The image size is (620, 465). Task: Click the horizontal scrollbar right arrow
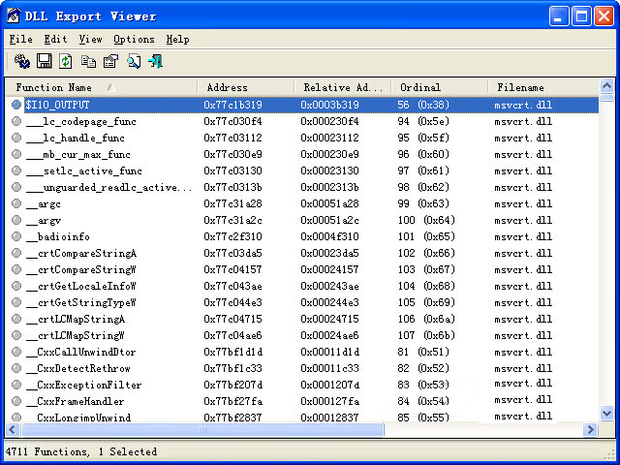click(x=590, y=429)
